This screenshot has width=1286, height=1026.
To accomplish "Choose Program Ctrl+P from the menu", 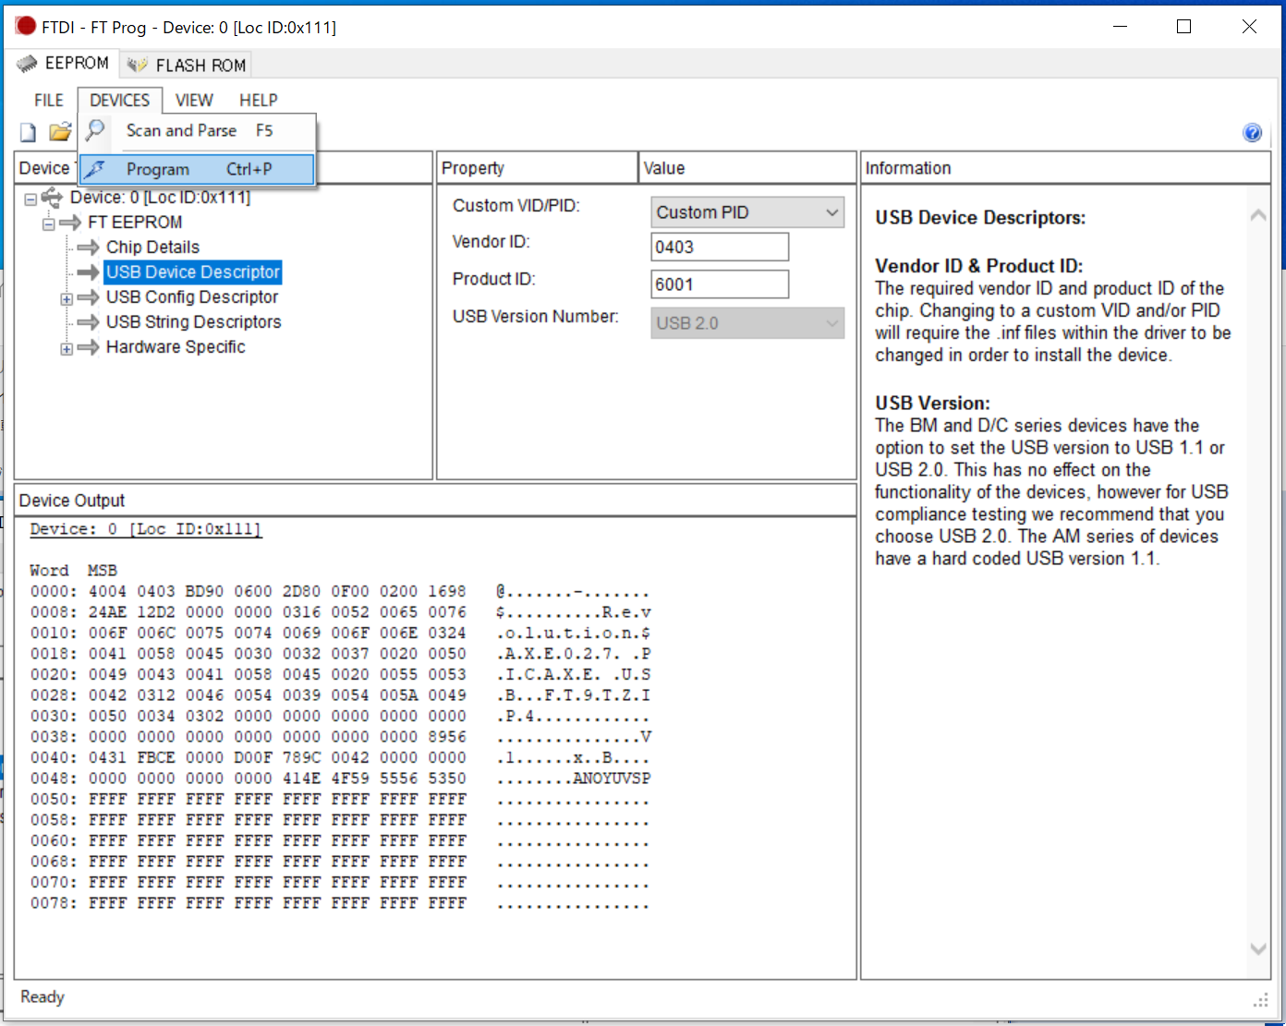I will [197, 169].
